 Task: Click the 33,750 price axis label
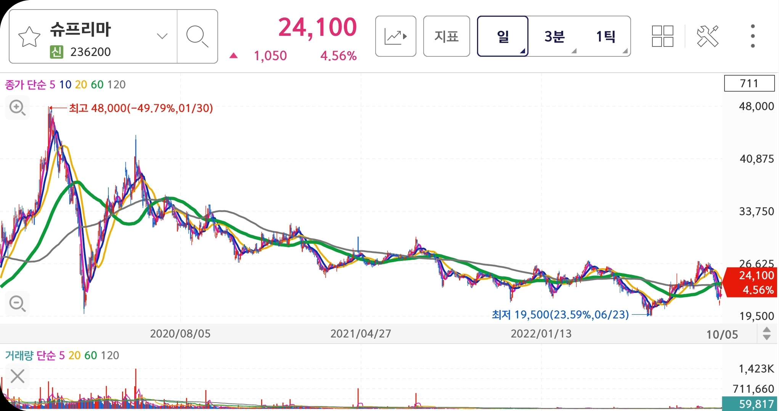point(757,211)
